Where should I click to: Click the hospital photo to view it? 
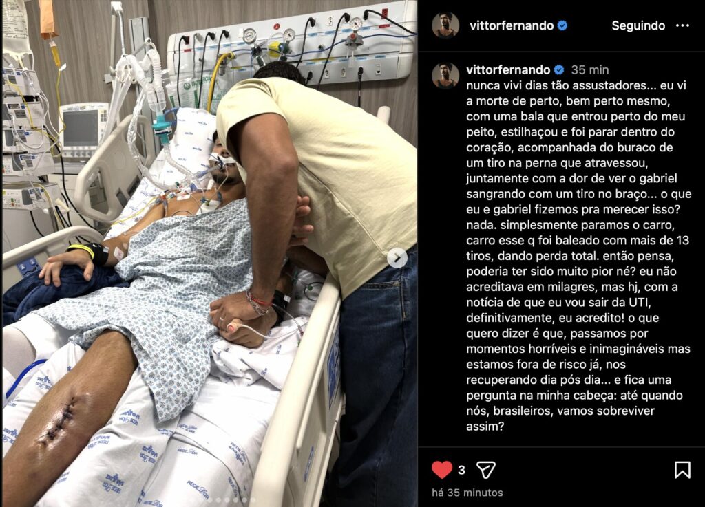click(209, 253)
